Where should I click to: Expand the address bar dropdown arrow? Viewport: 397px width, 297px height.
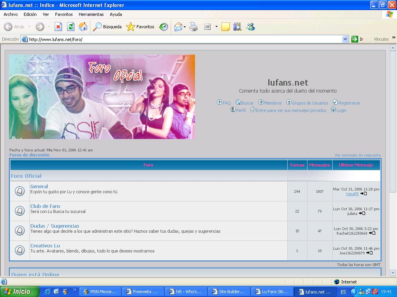coord(345,39)
